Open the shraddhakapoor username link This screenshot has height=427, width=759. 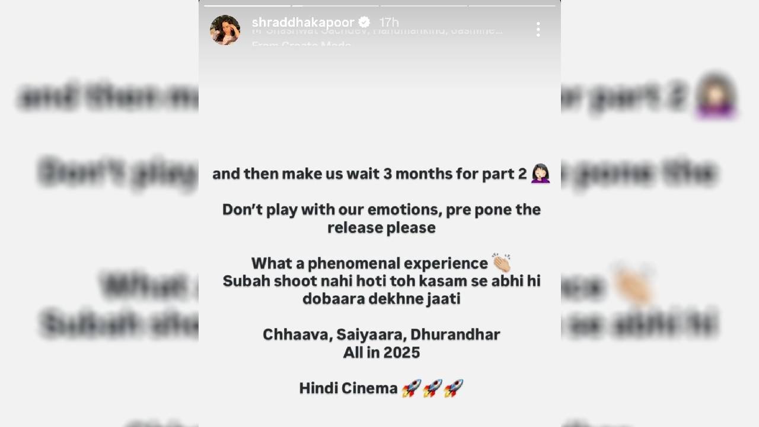[304, 23]
